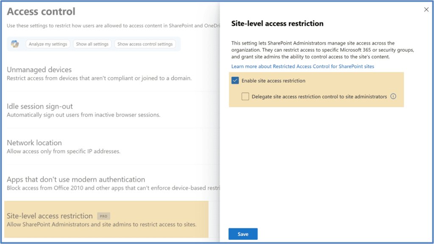Open Learn more about Restricted Access Control link
This screenshot has height=244, width=434.
coord(303,67)
